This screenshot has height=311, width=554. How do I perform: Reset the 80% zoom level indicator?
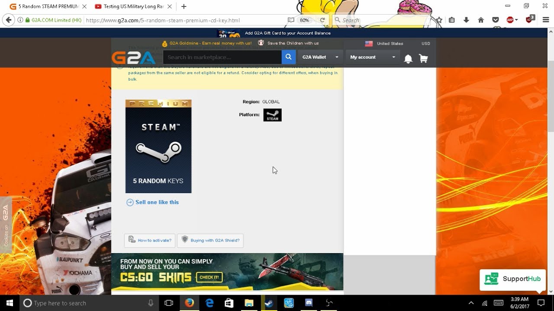click(x=304, y=20)
